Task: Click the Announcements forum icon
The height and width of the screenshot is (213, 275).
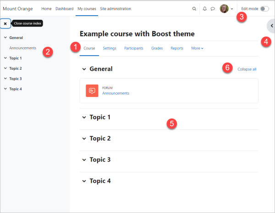Action: (92, 90)
